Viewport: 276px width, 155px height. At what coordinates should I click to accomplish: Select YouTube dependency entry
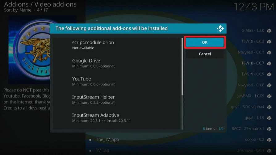coord(116,81)
